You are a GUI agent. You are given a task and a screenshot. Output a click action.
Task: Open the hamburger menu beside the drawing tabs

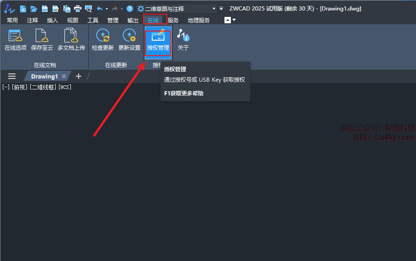pyautogui.click(x=12, y=77)
